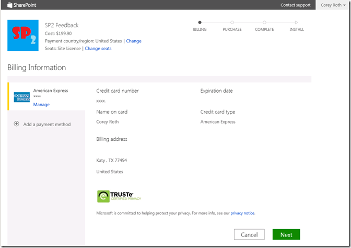The width and height of the screenshot is (351, 248).
Task: Manage the American Express card
Action: click(x=41, y=105)
